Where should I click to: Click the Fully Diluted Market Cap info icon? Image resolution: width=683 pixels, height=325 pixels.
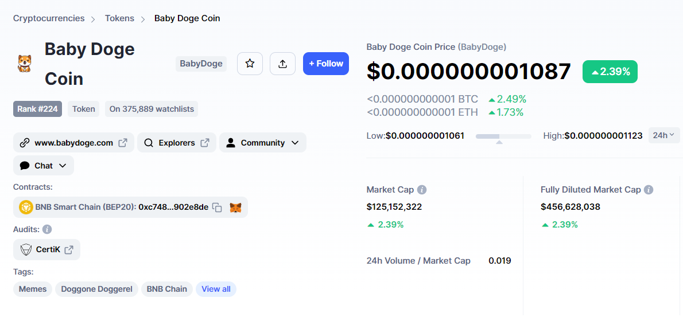coord(649,190)
